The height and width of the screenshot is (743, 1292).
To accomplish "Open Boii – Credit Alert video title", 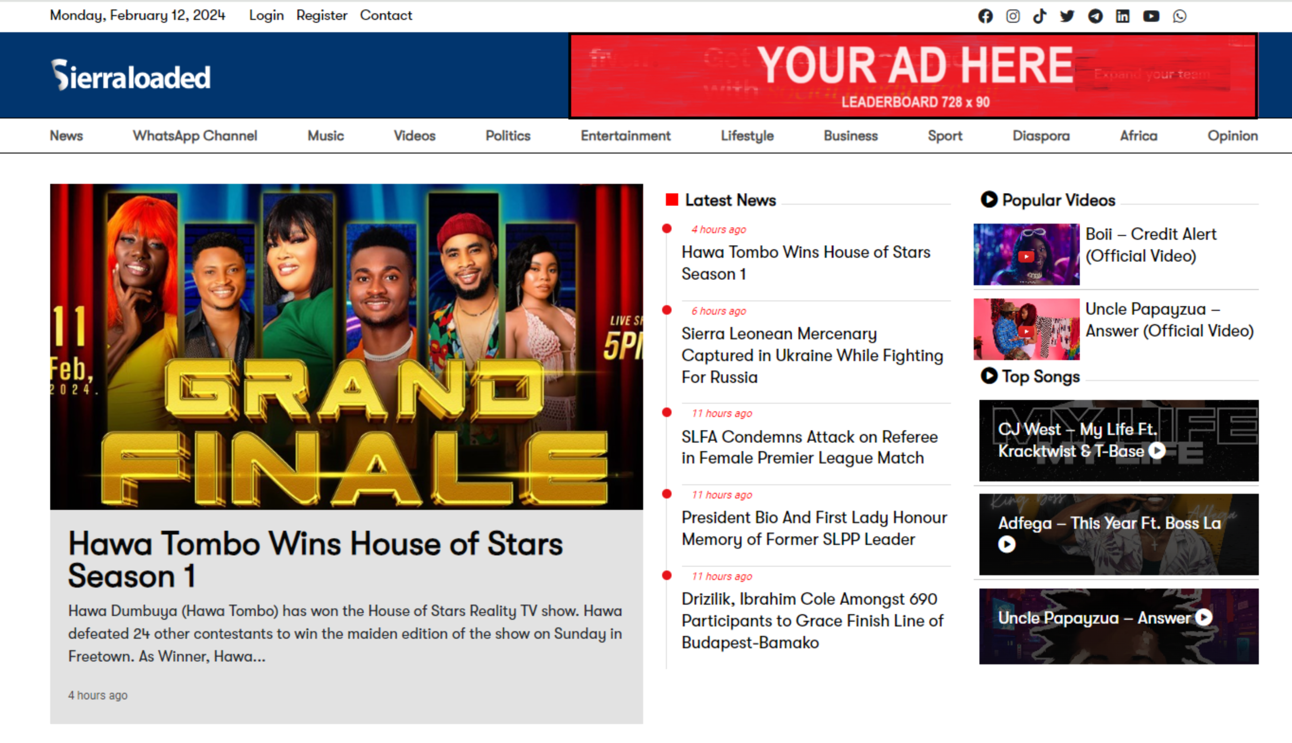I will click(x=1151, y=245).
